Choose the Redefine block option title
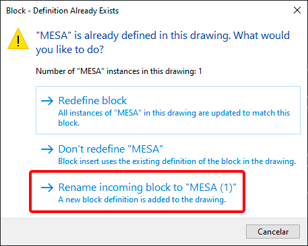 (x=92, y=101)
